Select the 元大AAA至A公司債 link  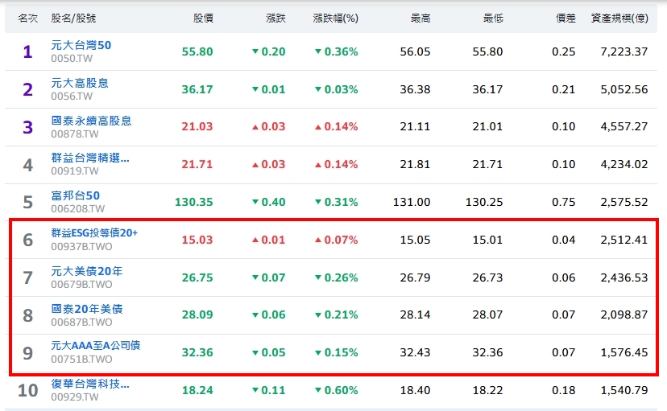point(95,346)
